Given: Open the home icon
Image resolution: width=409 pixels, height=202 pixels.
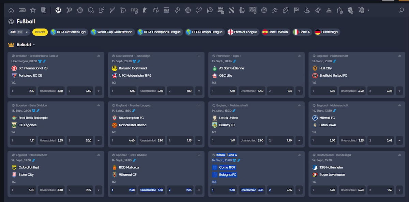Looking at the screenshot, I should tap(11, 10).
